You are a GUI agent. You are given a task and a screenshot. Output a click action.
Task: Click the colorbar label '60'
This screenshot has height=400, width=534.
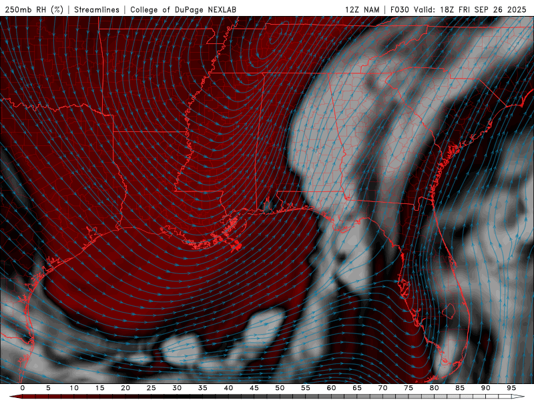point(331,388)
